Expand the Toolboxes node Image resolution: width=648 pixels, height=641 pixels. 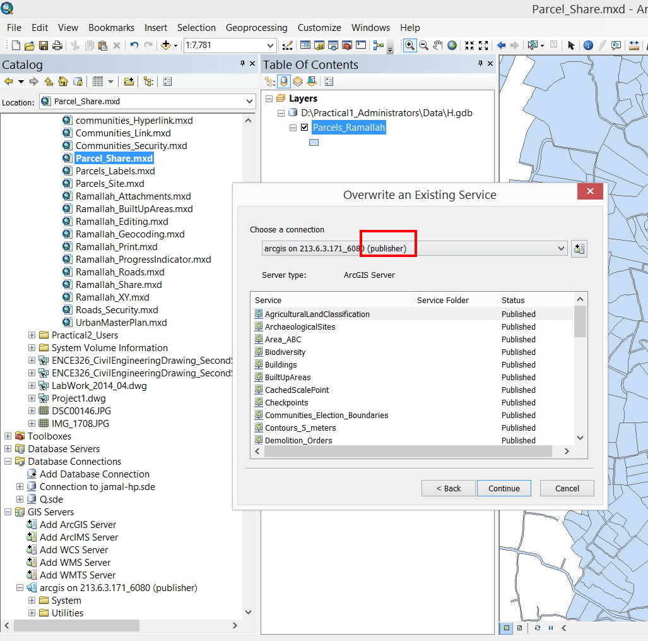(x=8, y=436)
